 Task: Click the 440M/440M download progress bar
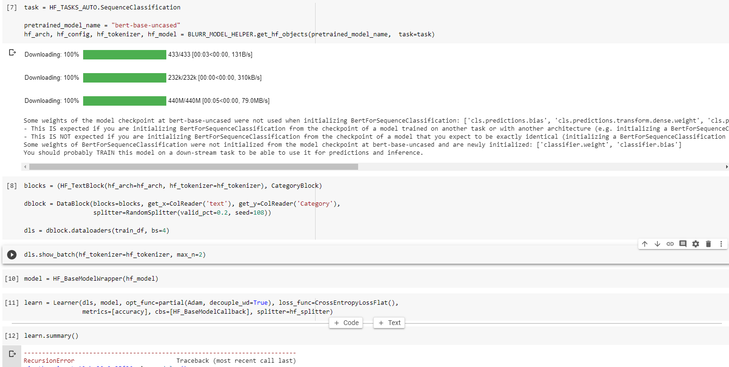coord(124,100)
